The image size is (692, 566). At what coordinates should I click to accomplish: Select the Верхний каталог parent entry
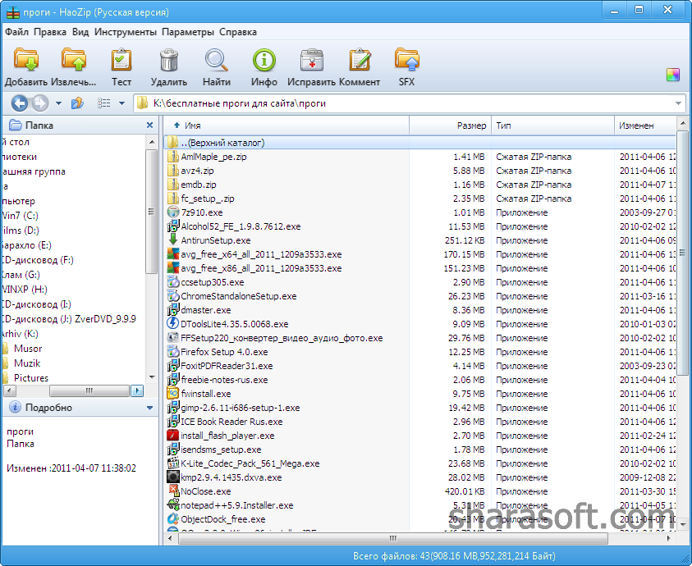[x=419, y=143]
